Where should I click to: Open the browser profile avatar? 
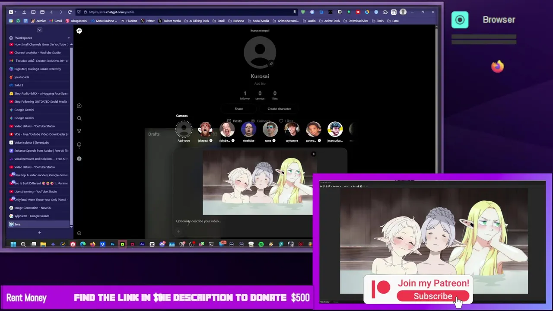403,12
